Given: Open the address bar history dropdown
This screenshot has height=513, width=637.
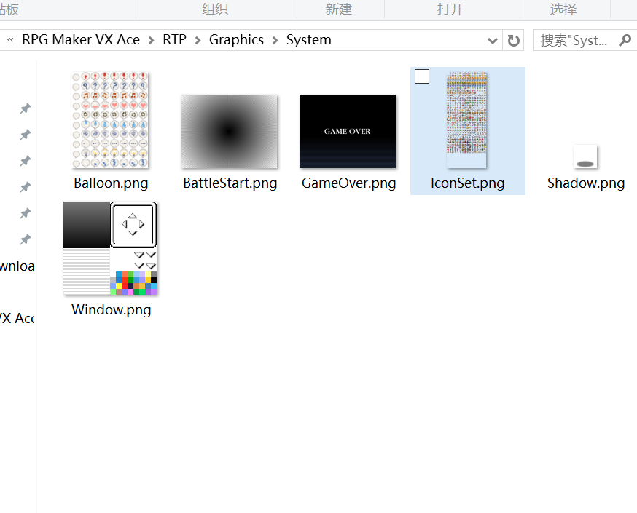Looking at the screenshot, I should (x=493, y=40).
